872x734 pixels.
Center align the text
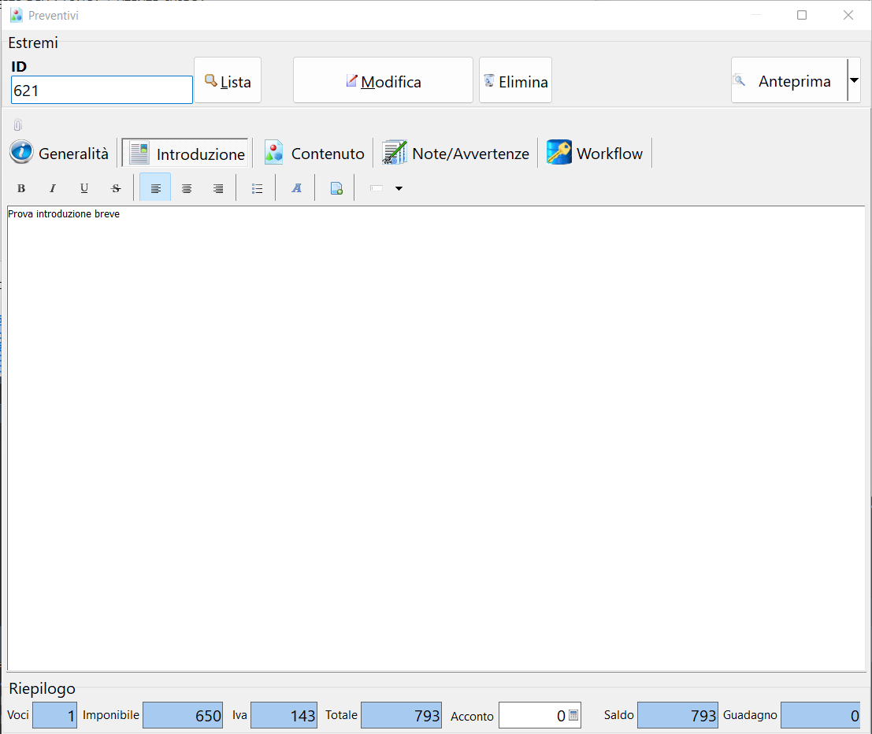click(x=187, y=188)
